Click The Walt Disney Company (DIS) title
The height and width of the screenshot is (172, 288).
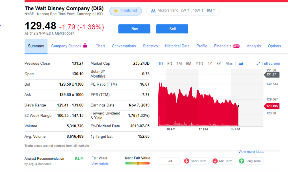coord(64,8)
